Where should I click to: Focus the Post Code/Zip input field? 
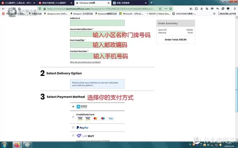pyautogui.click(x=97, y=45)
